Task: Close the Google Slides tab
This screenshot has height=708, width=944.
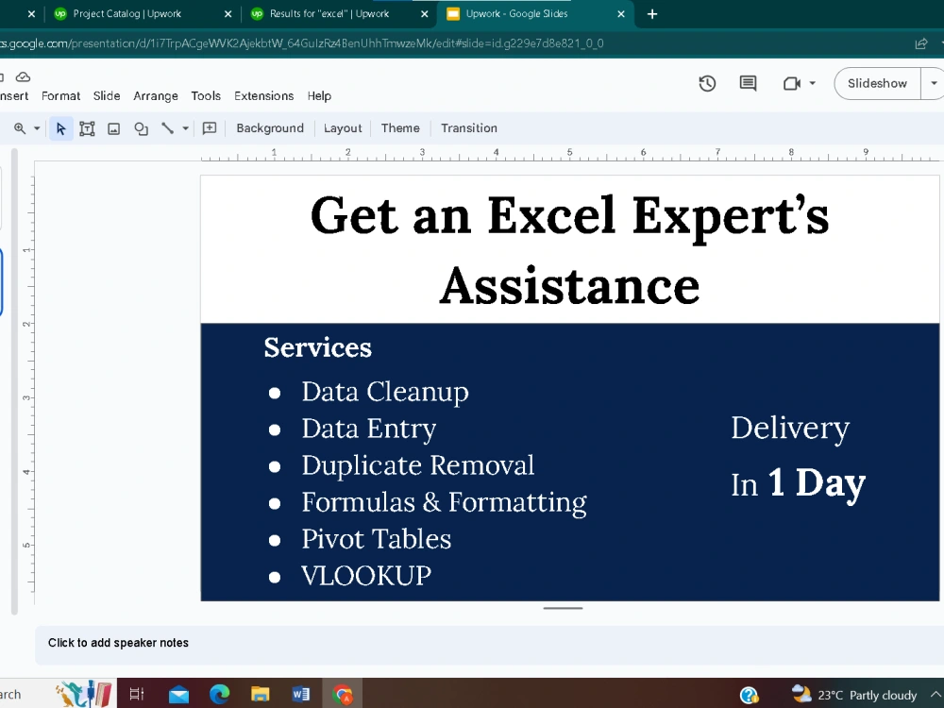Action: 621,14
